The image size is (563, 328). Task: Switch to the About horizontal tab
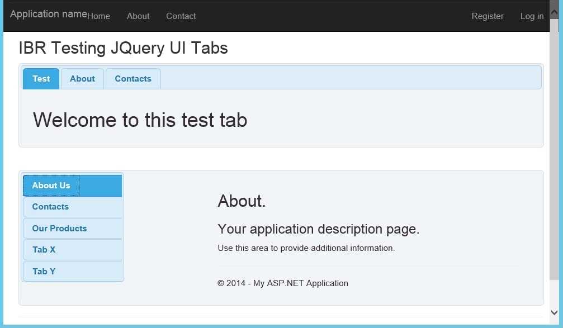(x=82, y=79)
